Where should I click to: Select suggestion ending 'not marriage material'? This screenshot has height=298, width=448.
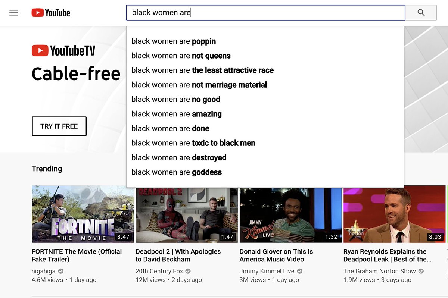(265, 85)
